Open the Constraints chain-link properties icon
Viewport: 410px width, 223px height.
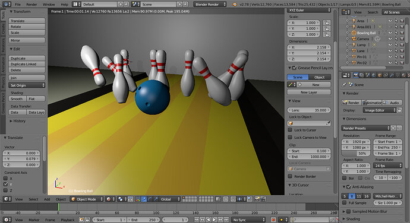pyautogui.click(x=386, y=75)
